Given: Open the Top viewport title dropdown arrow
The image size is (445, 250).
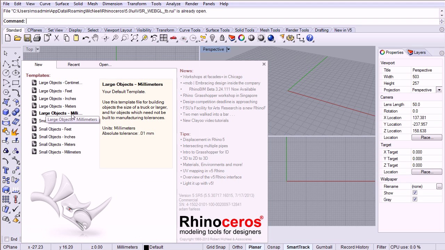Looking at the screenshot, I should [38, 49].
